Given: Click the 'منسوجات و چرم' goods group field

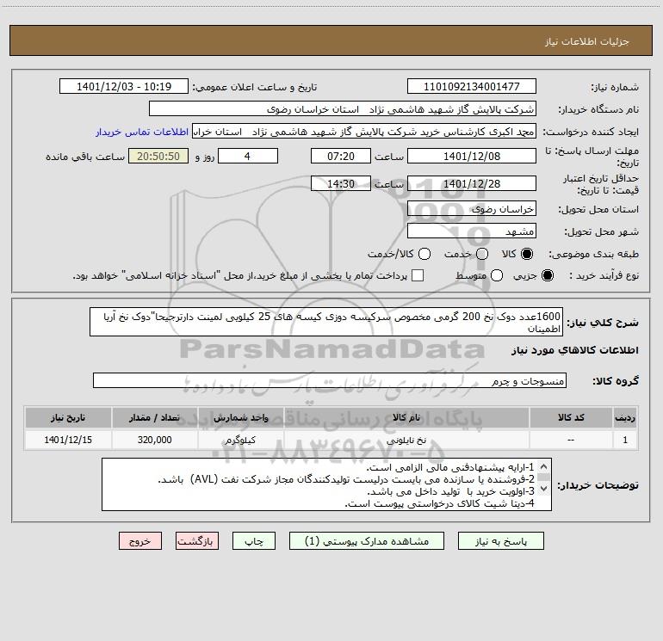Looking at the screenshot, I should (330, 380).
